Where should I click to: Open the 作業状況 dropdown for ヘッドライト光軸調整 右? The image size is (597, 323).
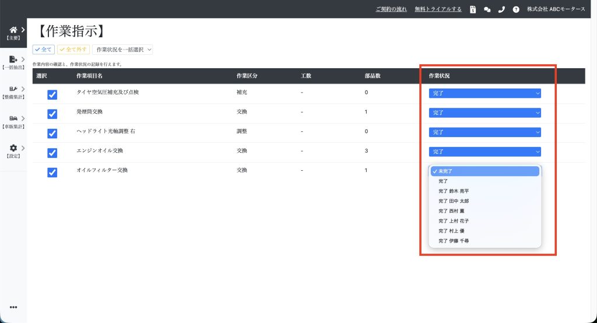[x=484, y=132]
